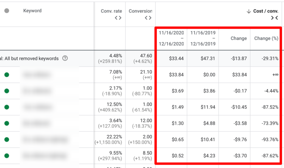Click green status dot for $33.84 row

tap(7, 75)
